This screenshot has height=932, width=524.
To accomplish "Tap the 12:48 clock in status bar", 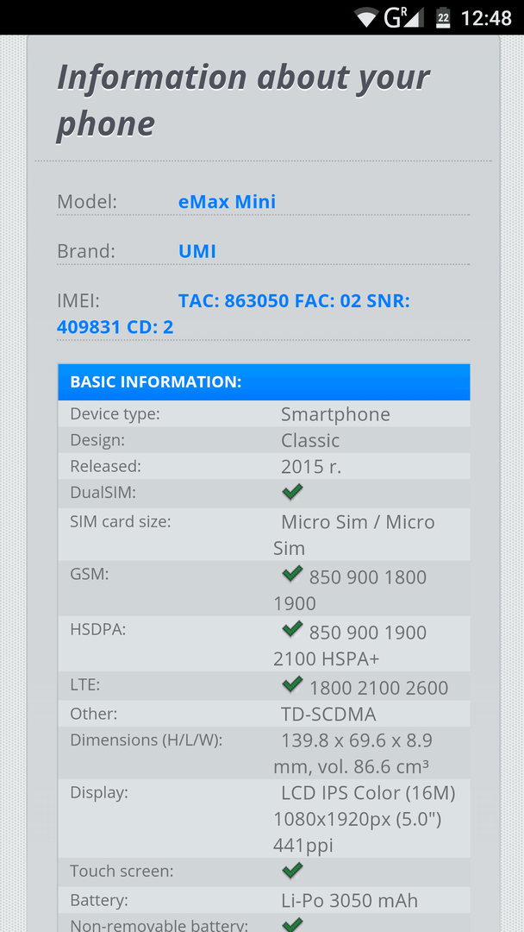I will tap(486, 18).
